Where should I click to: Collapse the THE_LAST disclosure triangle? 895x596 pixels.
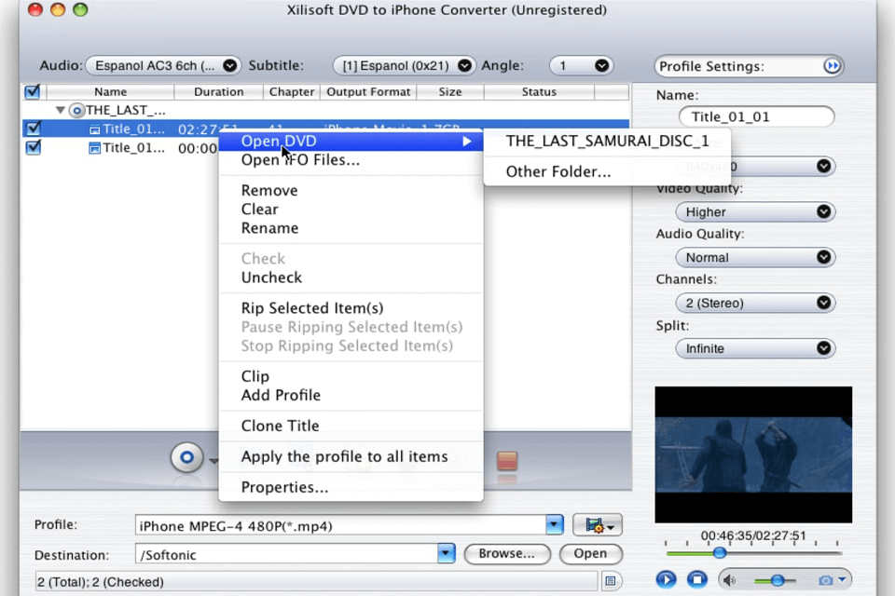point(59,109)
